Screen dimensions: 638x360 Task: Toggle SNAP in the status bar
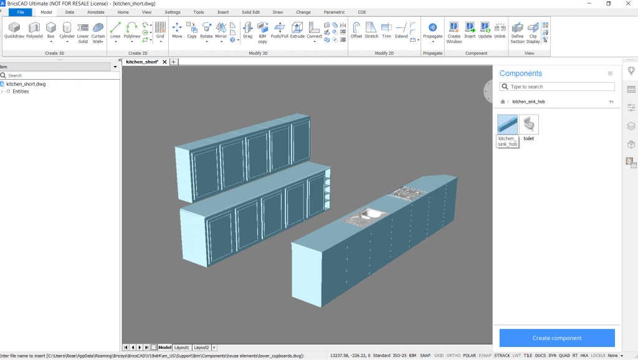tap(426, 355)
